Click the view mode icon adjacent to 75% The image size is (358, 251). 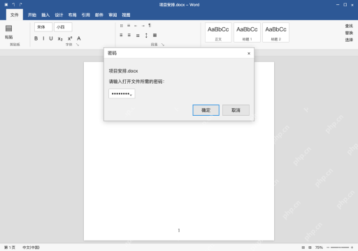point(310,248)
